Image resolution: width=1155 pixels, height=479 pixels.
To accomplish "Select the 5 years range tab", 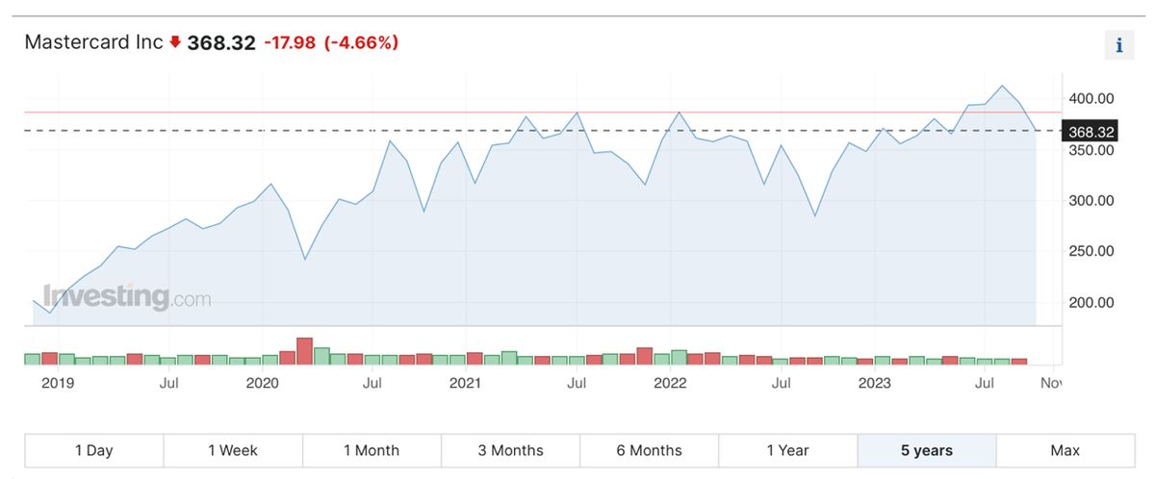I will click(927, 450).
